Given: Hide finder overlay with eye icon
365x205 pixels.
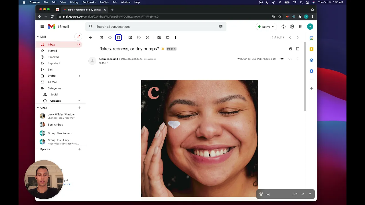Looking at the screenshot, I should pos(303,194).
